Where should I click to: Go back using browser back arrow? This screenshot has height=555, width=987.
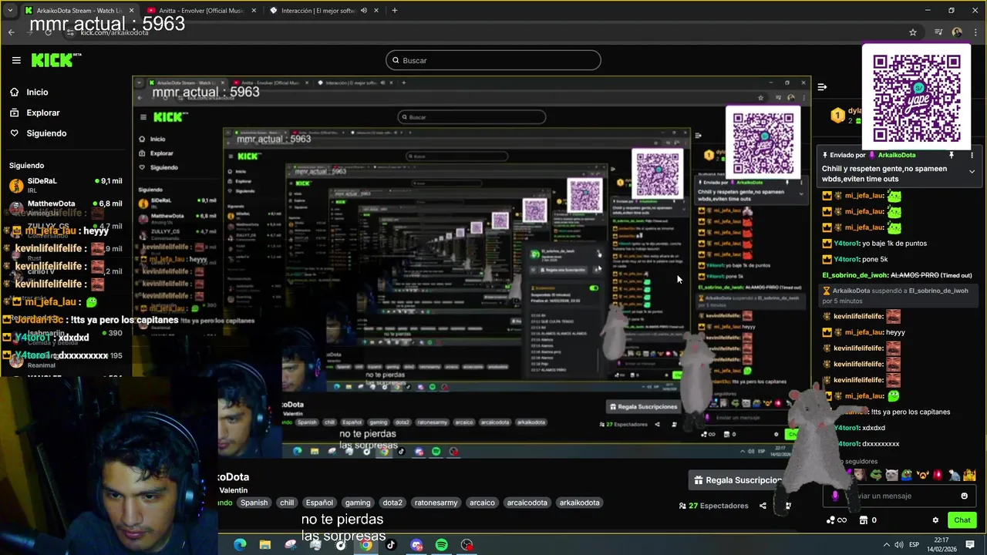tap(12, 32)
